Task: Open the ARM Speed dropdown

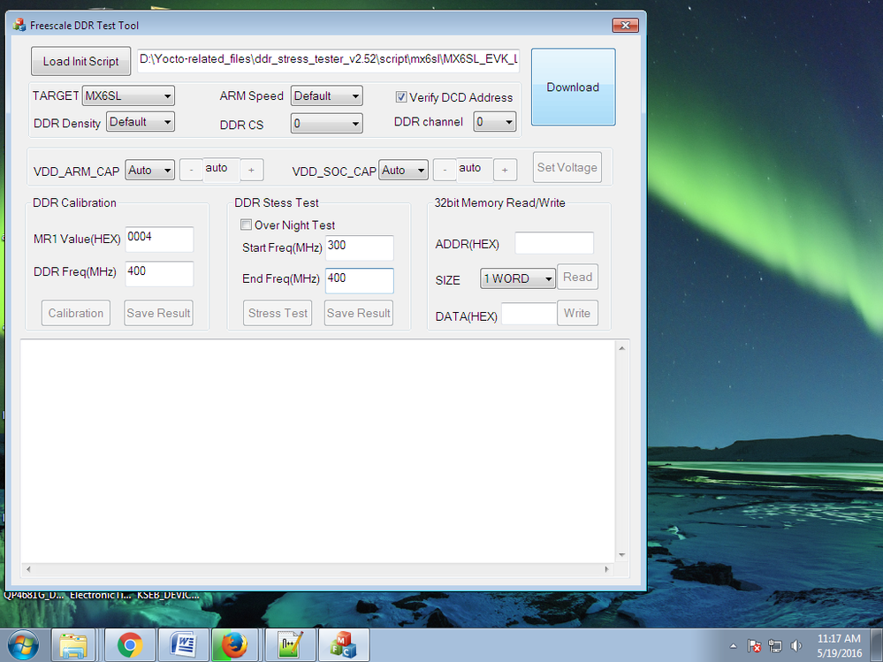Action: [x=327, y=95]
